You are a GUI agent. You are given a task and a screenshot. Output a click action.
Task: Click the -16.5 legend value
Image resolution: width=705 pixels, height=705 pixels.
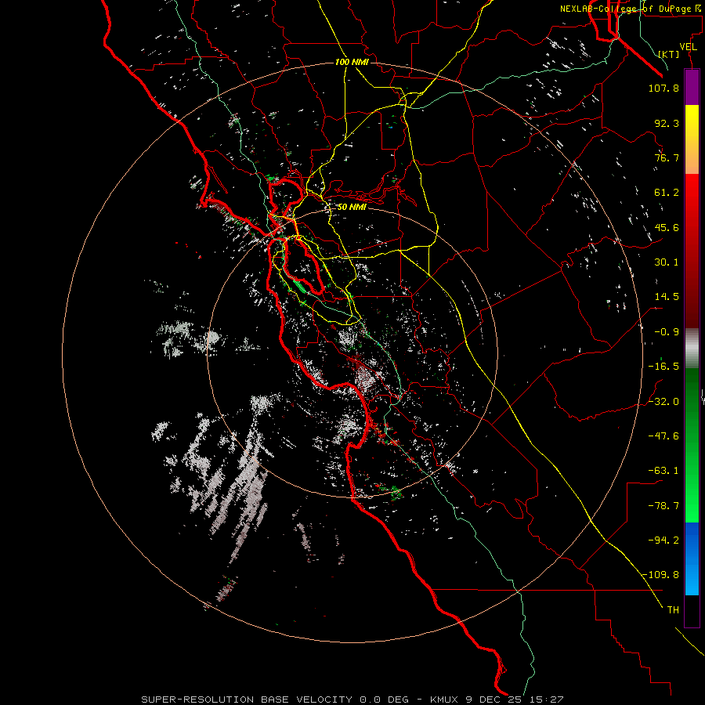coord(663,367)
